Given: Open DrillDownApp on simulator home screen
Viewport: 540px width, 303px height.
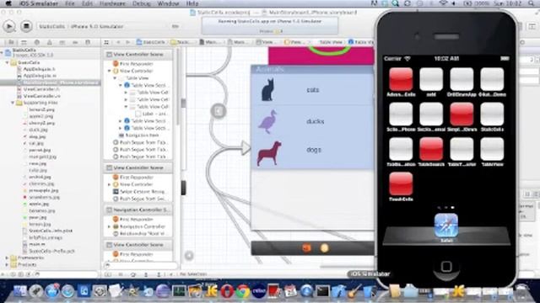Looking at the screenshot, I should 462,82.
